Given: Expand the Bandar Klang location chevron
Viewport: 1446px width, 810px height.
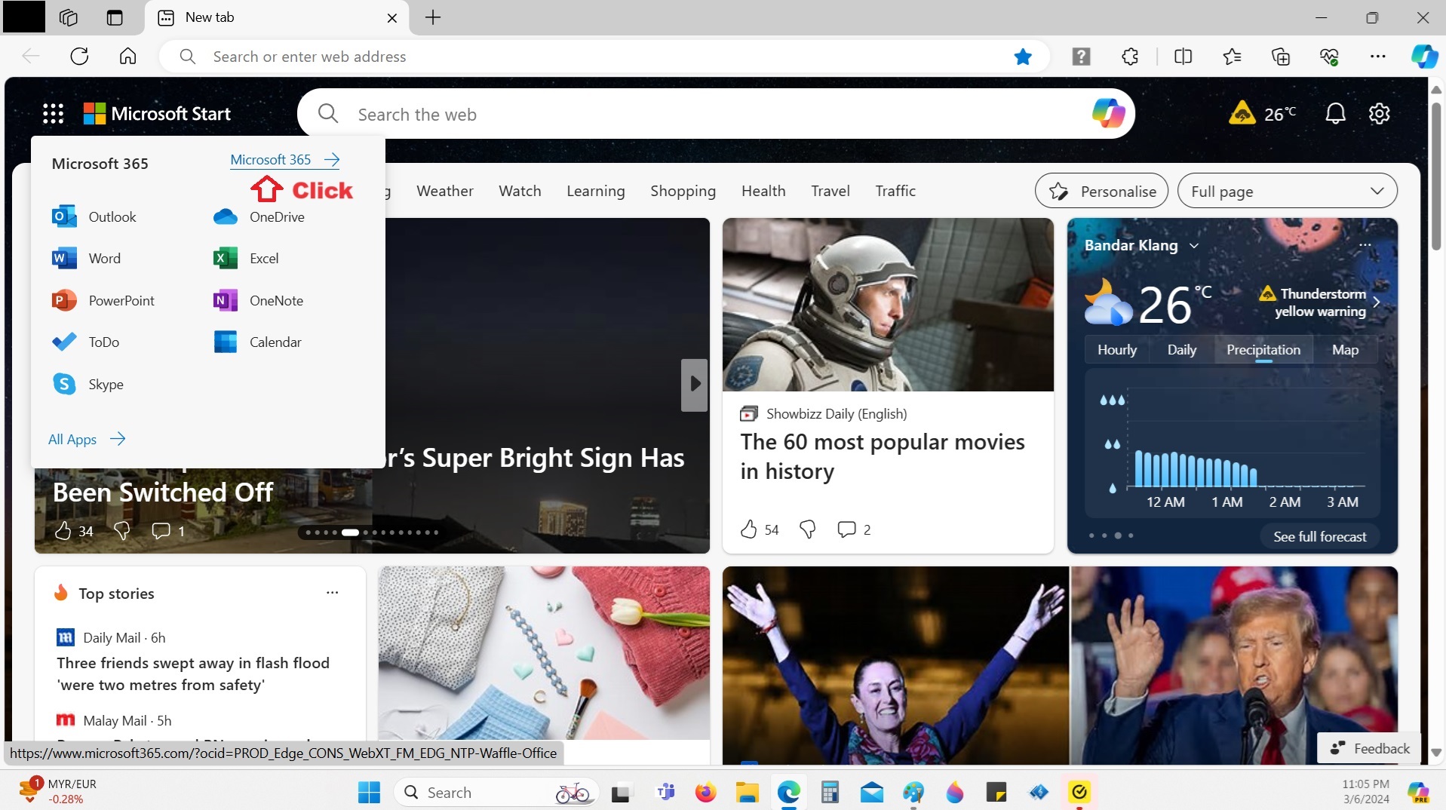Looking at the screenshot, I should (1193, 246).
